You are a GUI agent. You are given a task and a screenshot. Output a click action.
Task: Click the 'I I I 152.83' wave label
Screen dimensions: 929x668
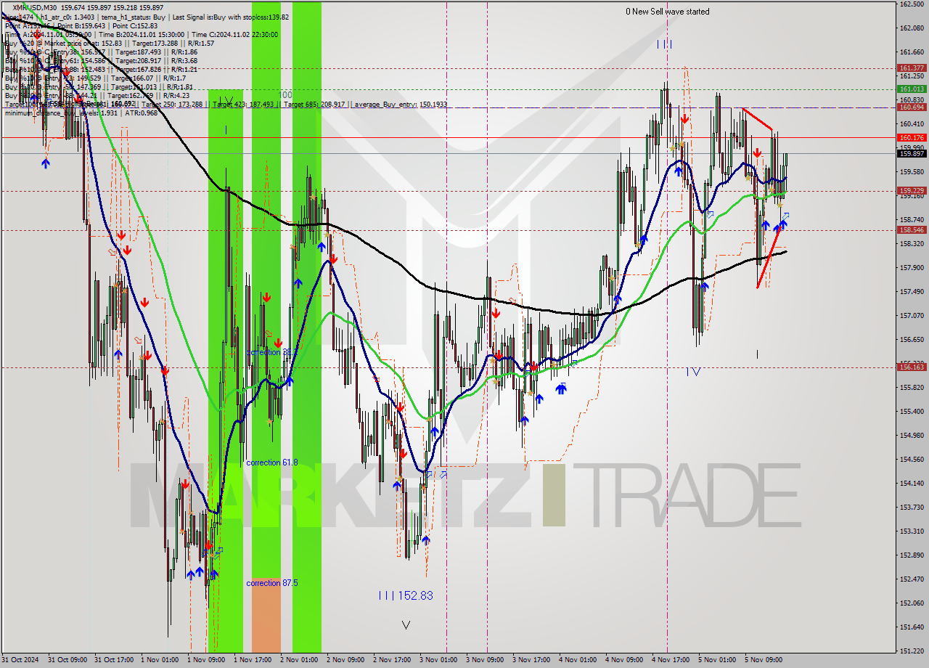pos(406,595)
